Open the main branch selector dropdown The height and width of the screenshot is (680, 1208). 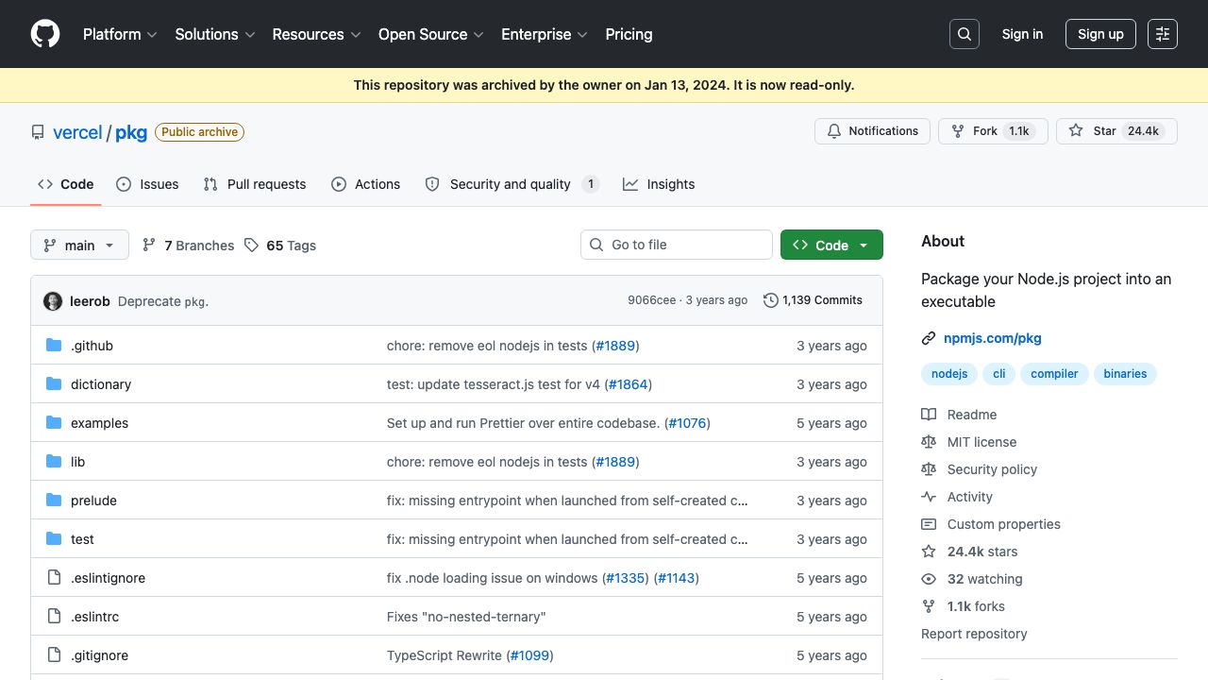coord(79,246)
